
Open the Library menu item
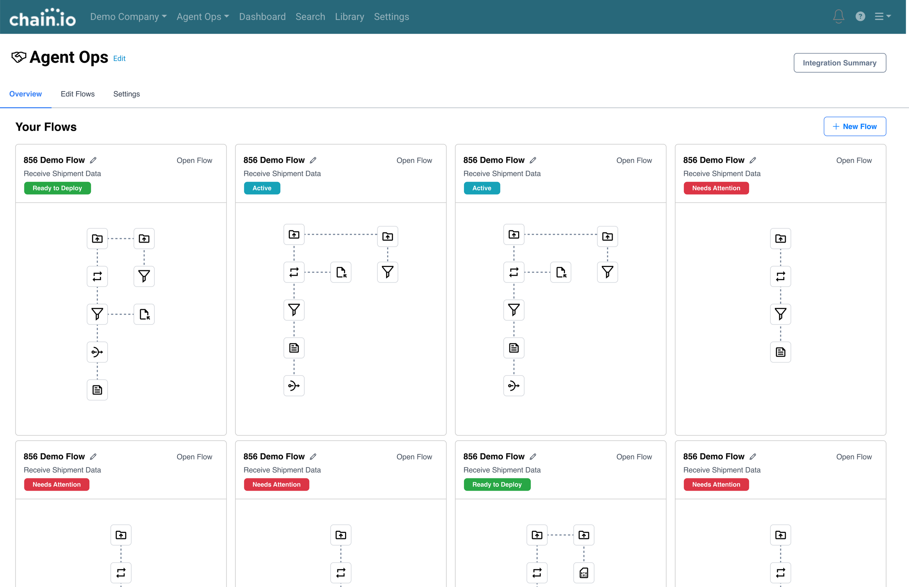(349, 17)
